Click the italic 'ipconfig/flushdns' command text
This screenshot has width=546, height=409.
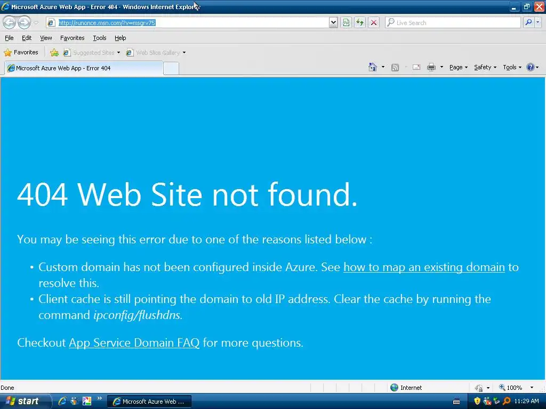(x=137, y=315)
